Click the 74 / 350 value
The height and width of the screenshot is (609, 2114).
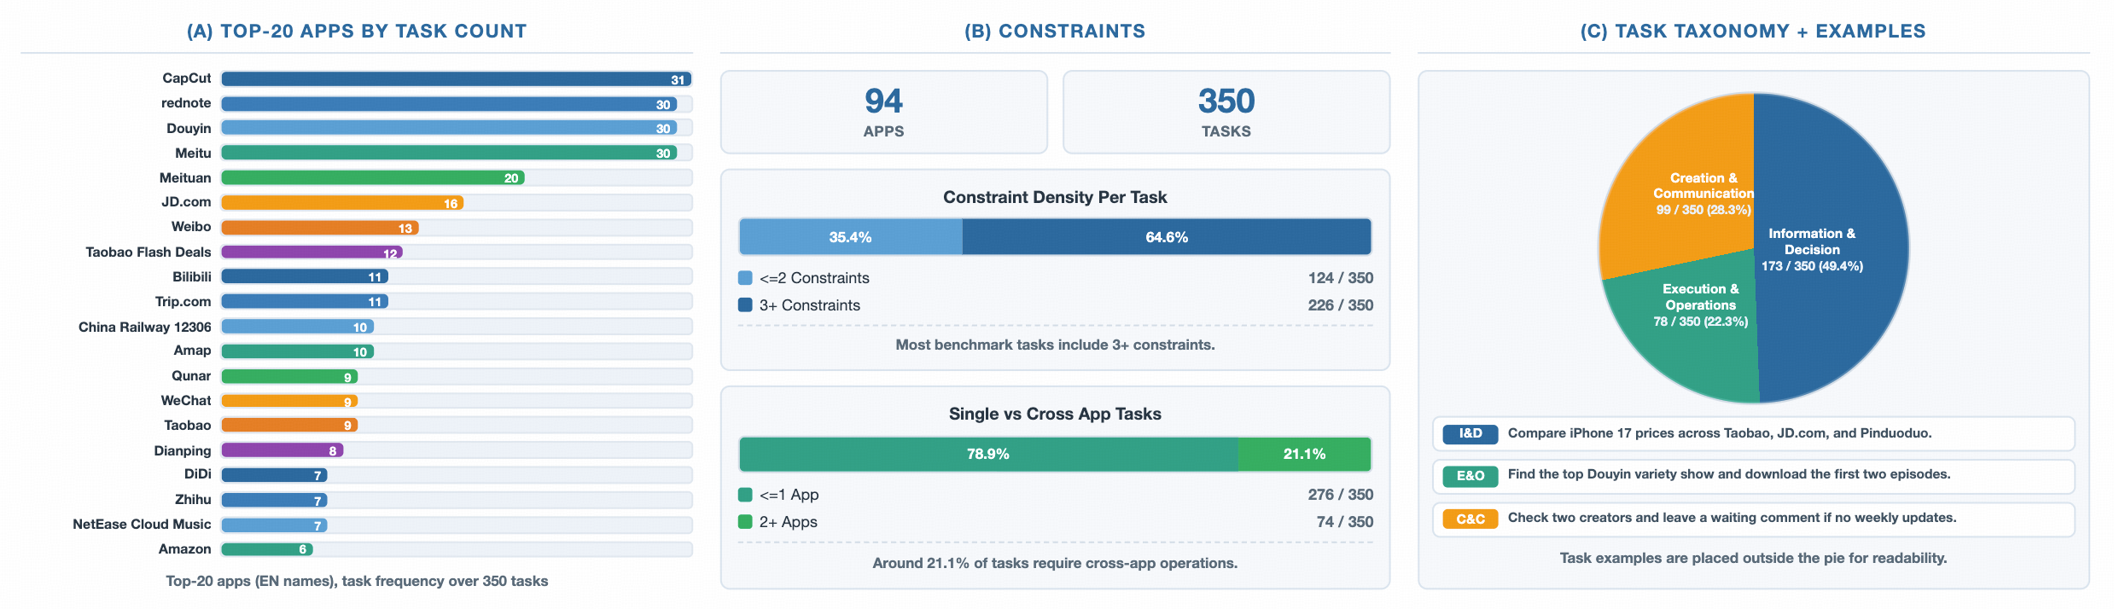click(1345, 522)
